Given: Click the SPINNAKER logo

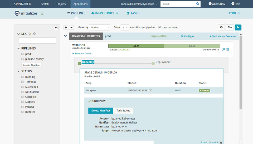Looking at the screenshot, I should (22, 4).
